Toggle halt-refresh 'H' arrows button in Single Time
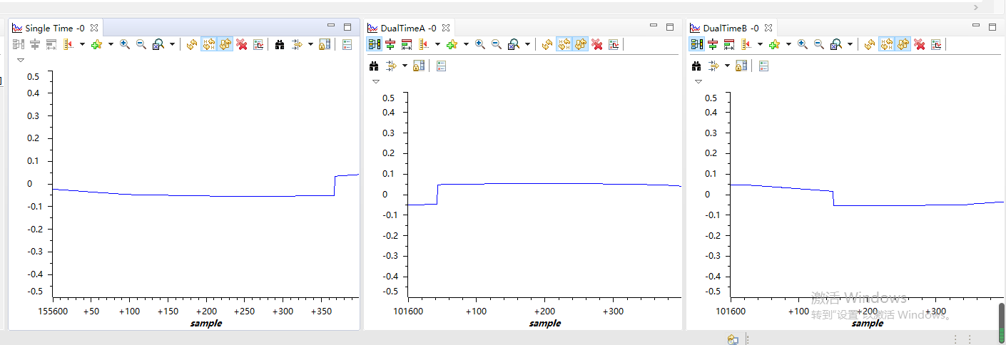 [x=208, y=44]
